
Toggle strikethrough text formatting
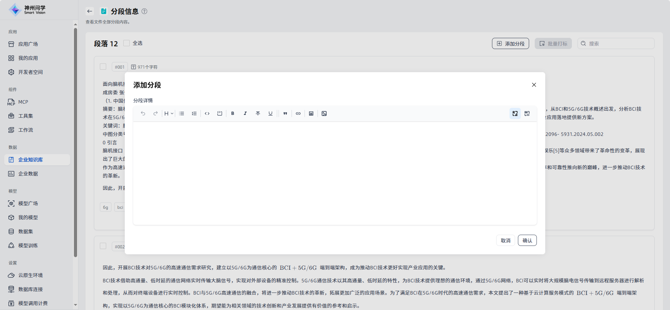[258, 113]
